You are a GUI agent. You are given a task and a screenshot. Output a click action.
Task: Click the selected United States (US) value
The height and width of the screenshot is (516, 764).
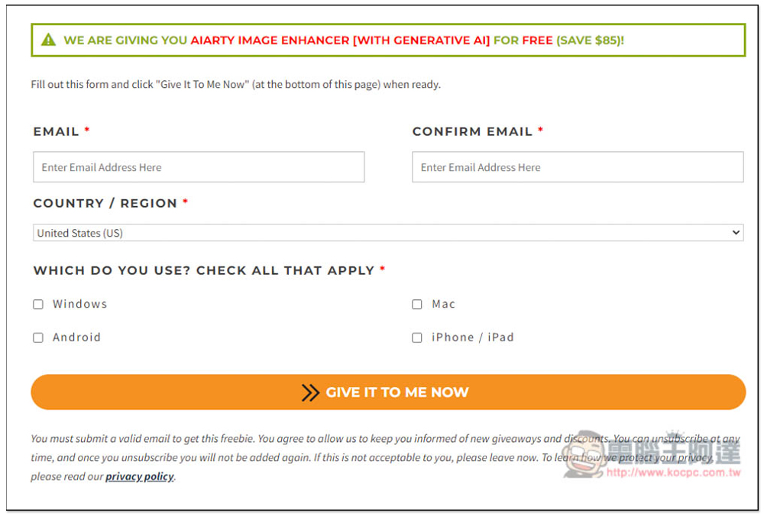pos(80,233)
